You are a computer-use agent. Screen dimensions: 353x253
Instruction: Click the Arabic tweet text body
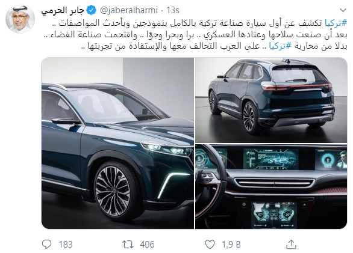point(195,34)
